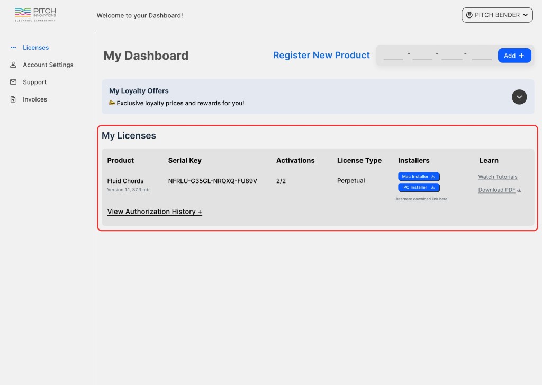Open Watch Tutorials
Viewport: 542px width, 385px height.
pyautogui.click(x=498, y=177)
